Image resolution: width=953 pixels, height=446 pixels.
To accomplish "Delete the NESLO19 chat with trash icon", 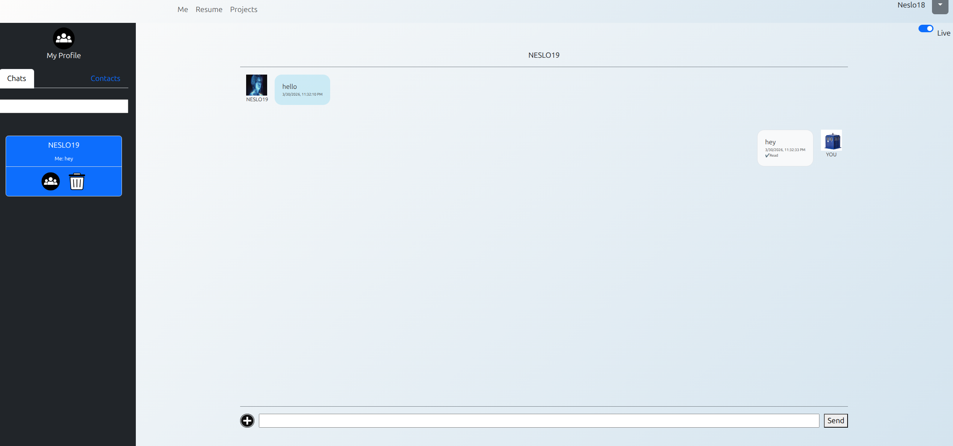I will [x=77, y=181].
